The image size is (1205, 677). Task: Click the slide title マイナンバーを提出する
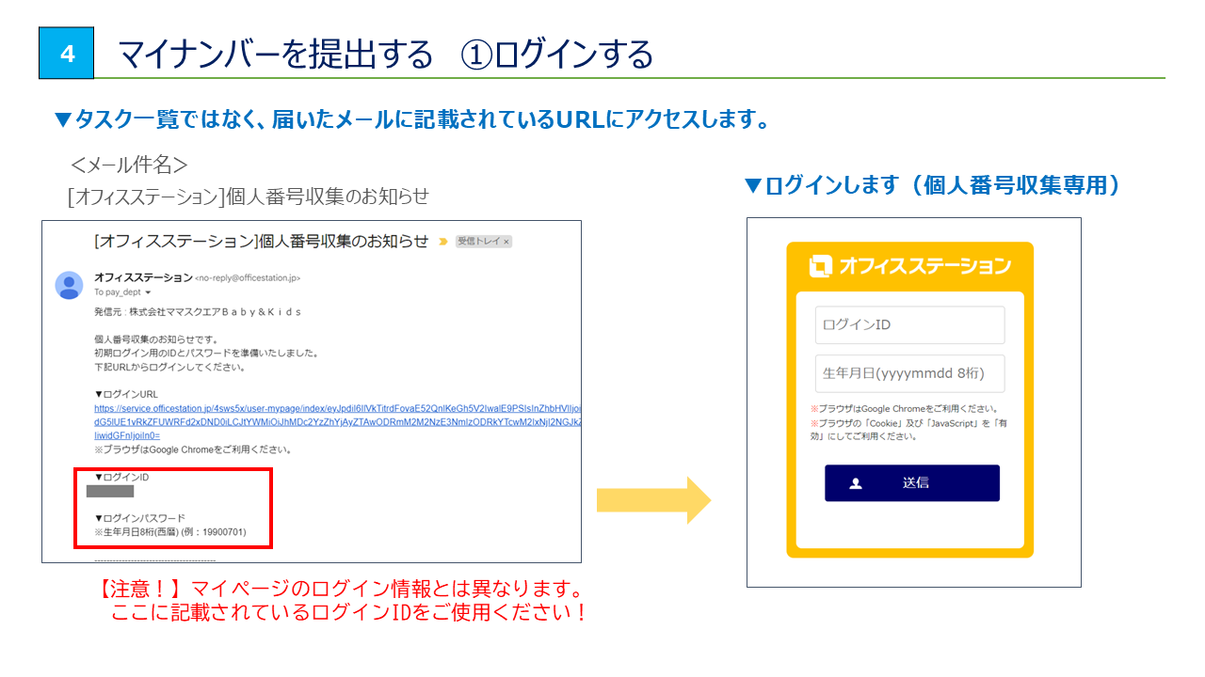(275, 55)
